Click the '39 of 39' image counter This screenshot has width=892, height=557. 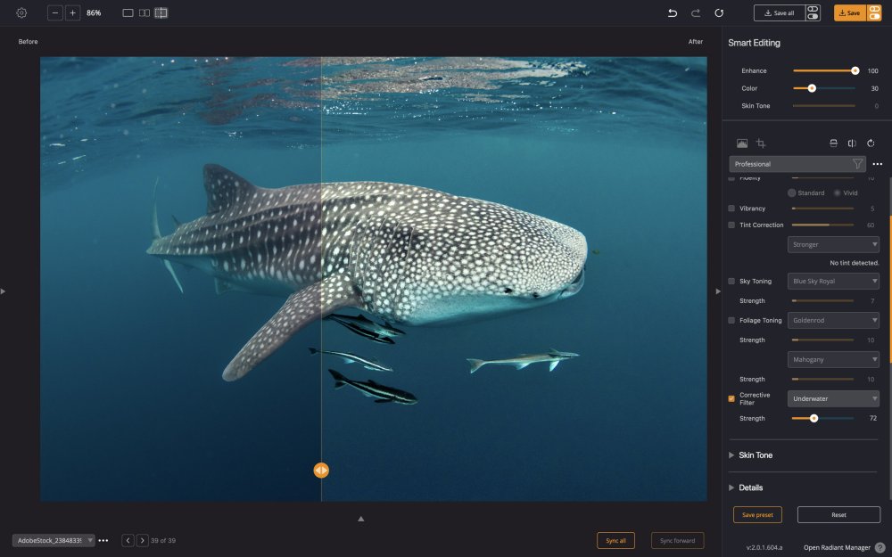pyautogui.click(x=163, y=541)
